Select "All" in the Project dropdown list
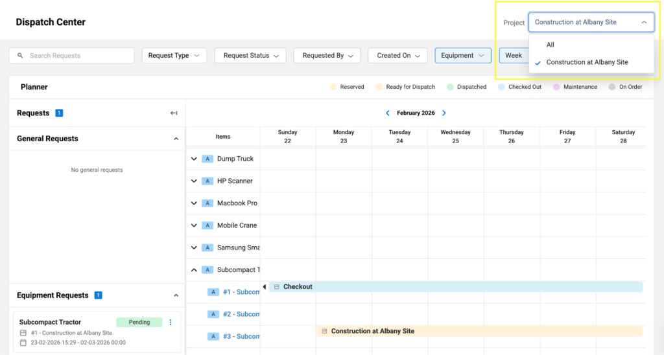664x355 pixels. coord(551,45)
